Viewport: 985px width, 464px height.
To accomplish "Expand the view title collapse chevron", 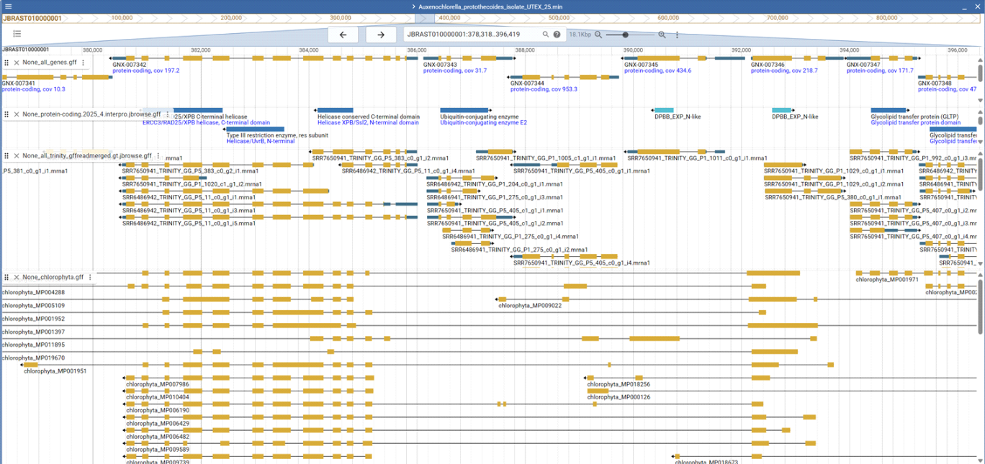I will pos(413,6).
